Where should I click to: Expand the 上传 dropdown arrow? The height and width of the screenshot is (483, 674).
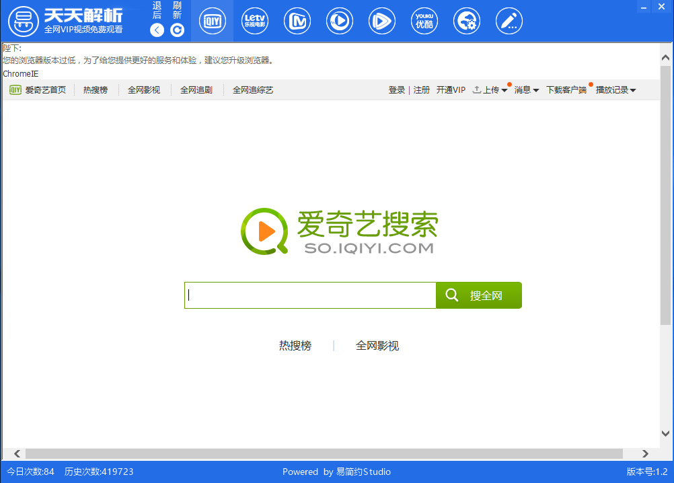504,90
